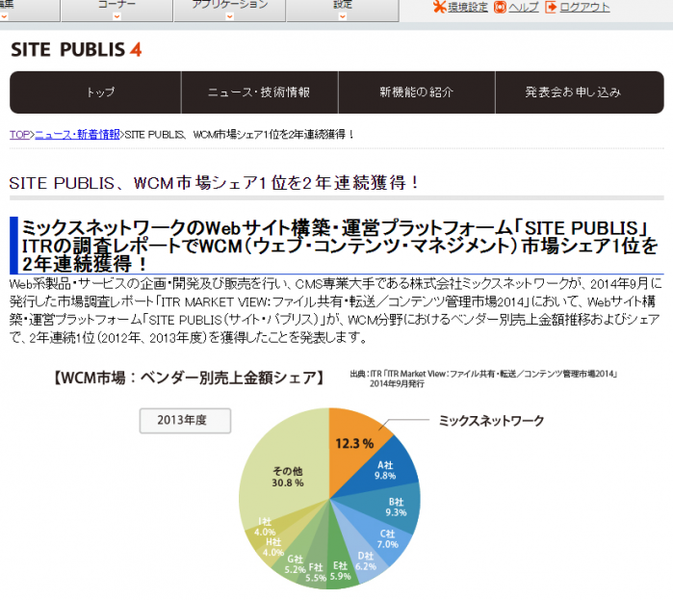Click the ニュース・新着情報 breadcrumb link

[77, 135]
